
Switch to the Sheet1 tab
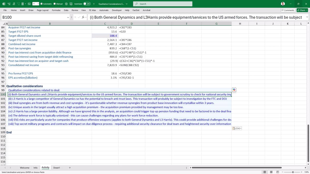click(x=56, y=168)
